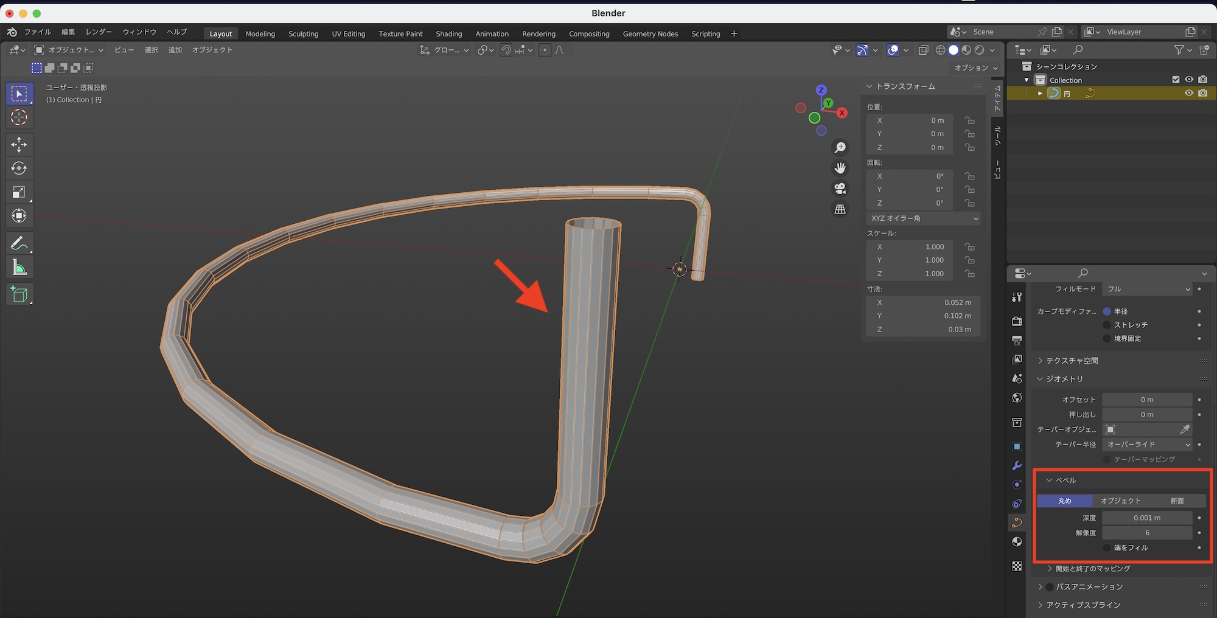Image resolution: width=1217 pixels, height=618 pixels.
Task: Expand the テクスチャ空間 panel
Action: [x=1072, y=361]
